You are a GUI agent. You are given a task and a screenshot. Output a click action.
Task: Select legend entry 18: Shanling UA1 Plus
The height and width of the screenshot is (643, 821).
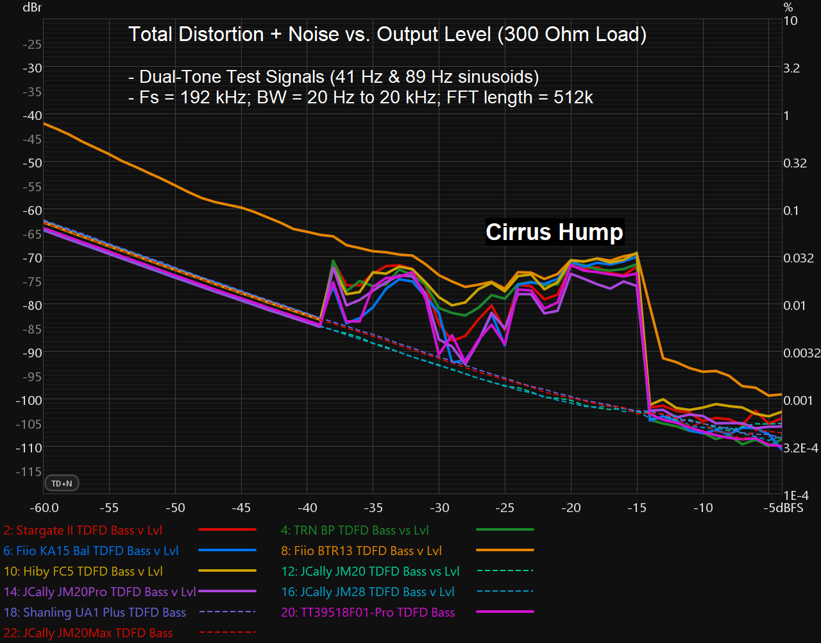point(95,613)
